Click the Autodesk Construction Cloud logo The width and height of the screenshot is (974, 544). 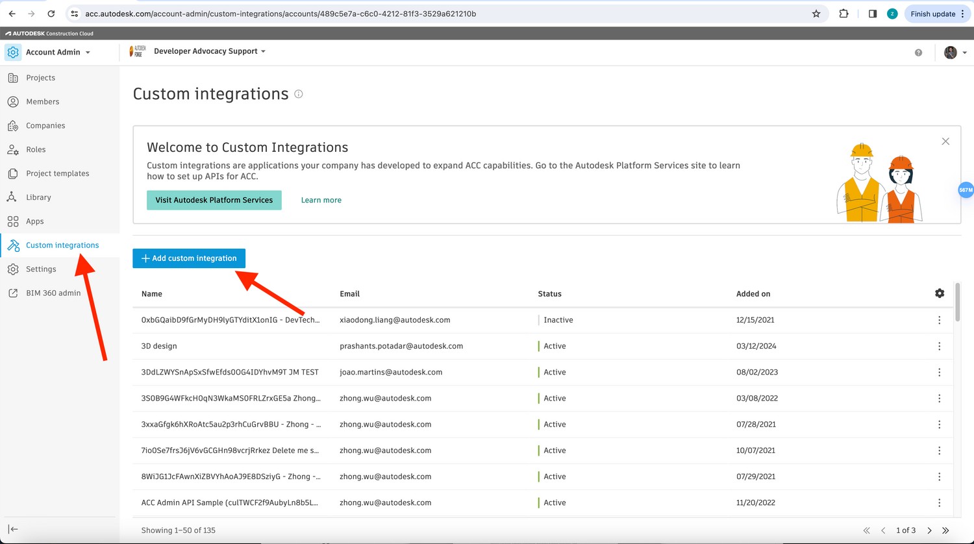tap(49, 33)
